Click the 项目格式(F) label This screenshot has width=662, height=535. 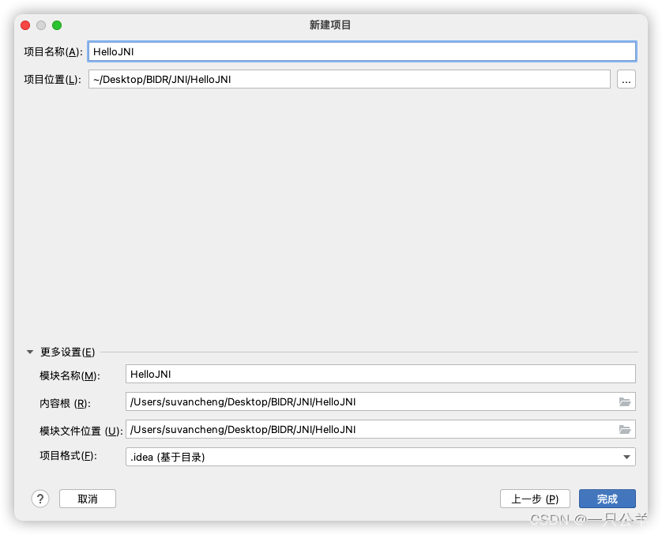pyautogui.click(x=69, y=456)
